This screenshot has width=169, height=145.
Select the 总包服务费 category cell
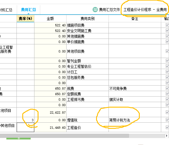coord(87,77)
